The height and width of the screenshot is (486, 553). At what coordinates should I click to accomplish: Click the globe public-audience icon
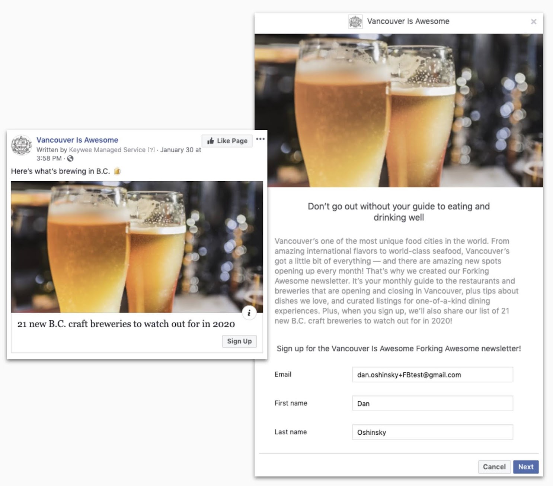pos(70,159)
